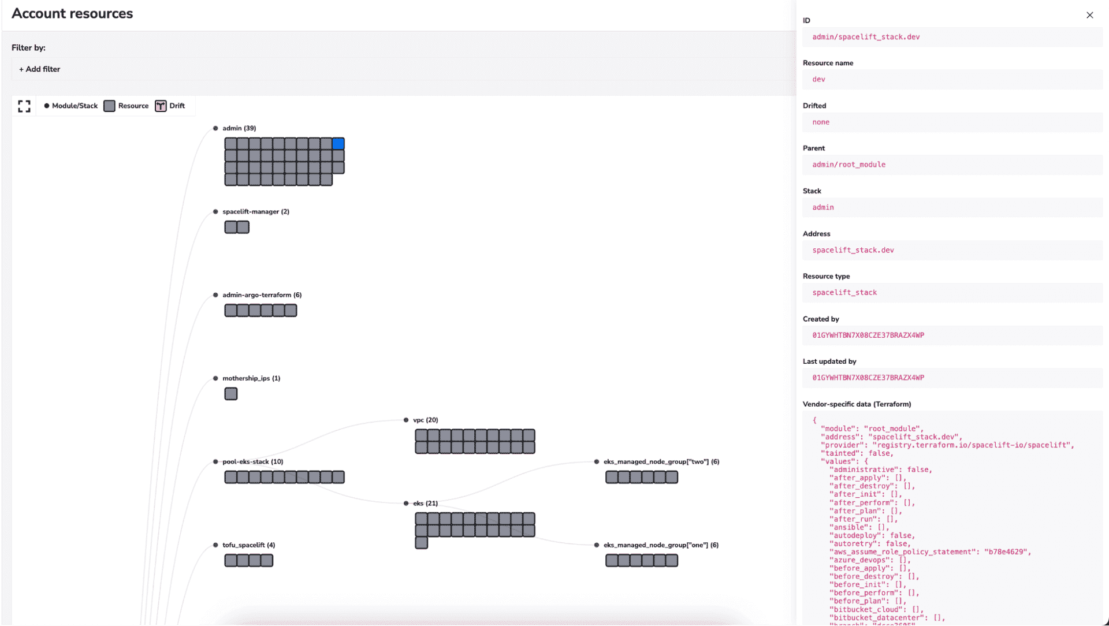
Task: Select first top-row resource square in vpc
Action: pyautogui.click(x=422, y=435)
